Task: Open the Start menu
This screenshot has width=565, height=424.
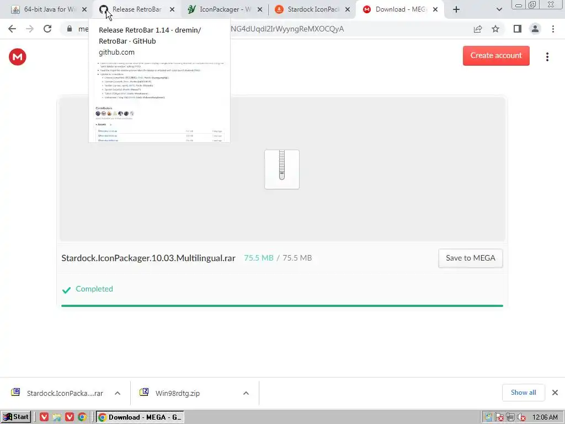Action: [x=16, y=417]
